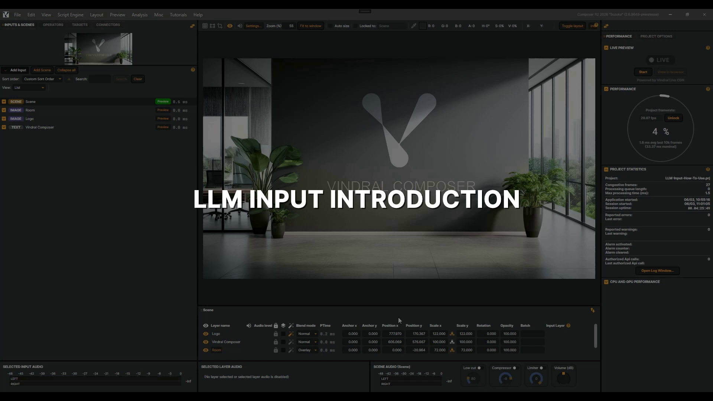The width and height of the screenshot is (713, 401).
Task: Open the effects wand on Logo layer
Action: pyautogui.click(x=291, y=334)
